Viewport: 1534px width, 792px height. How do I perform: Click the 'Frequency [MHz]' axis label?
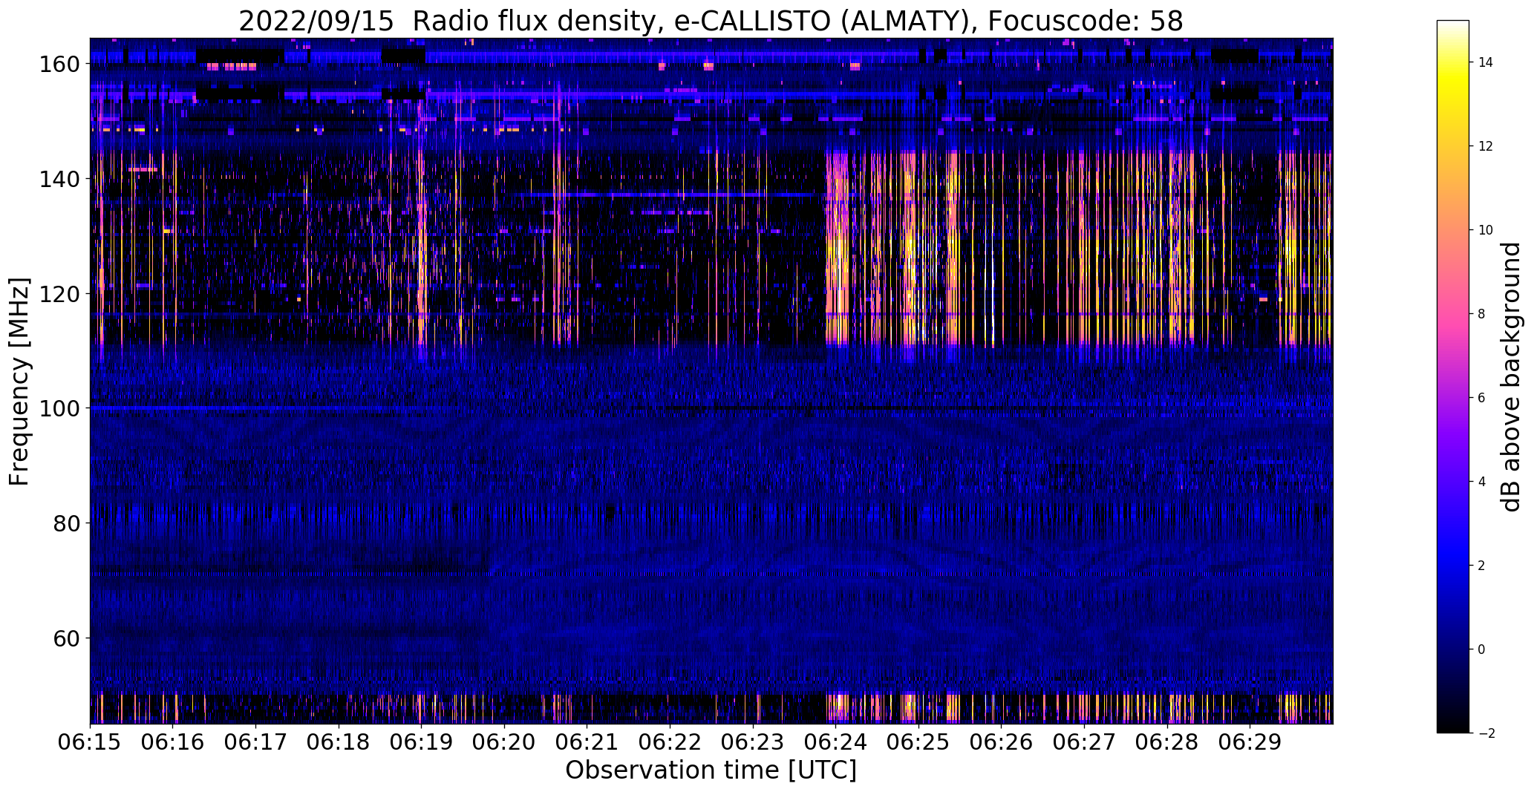[x=19, y=382]
